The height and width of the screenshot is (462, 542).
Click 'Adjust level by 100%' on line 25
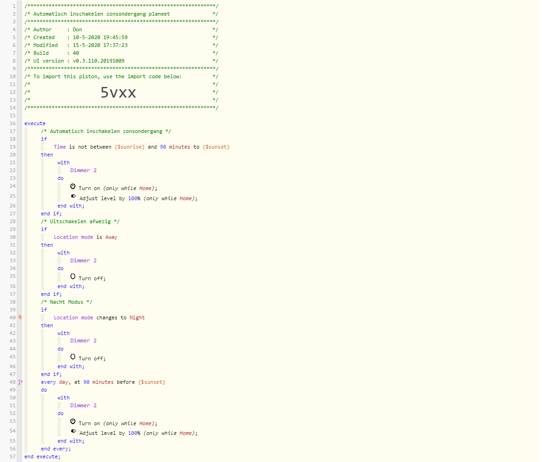(x=110, y=198)
